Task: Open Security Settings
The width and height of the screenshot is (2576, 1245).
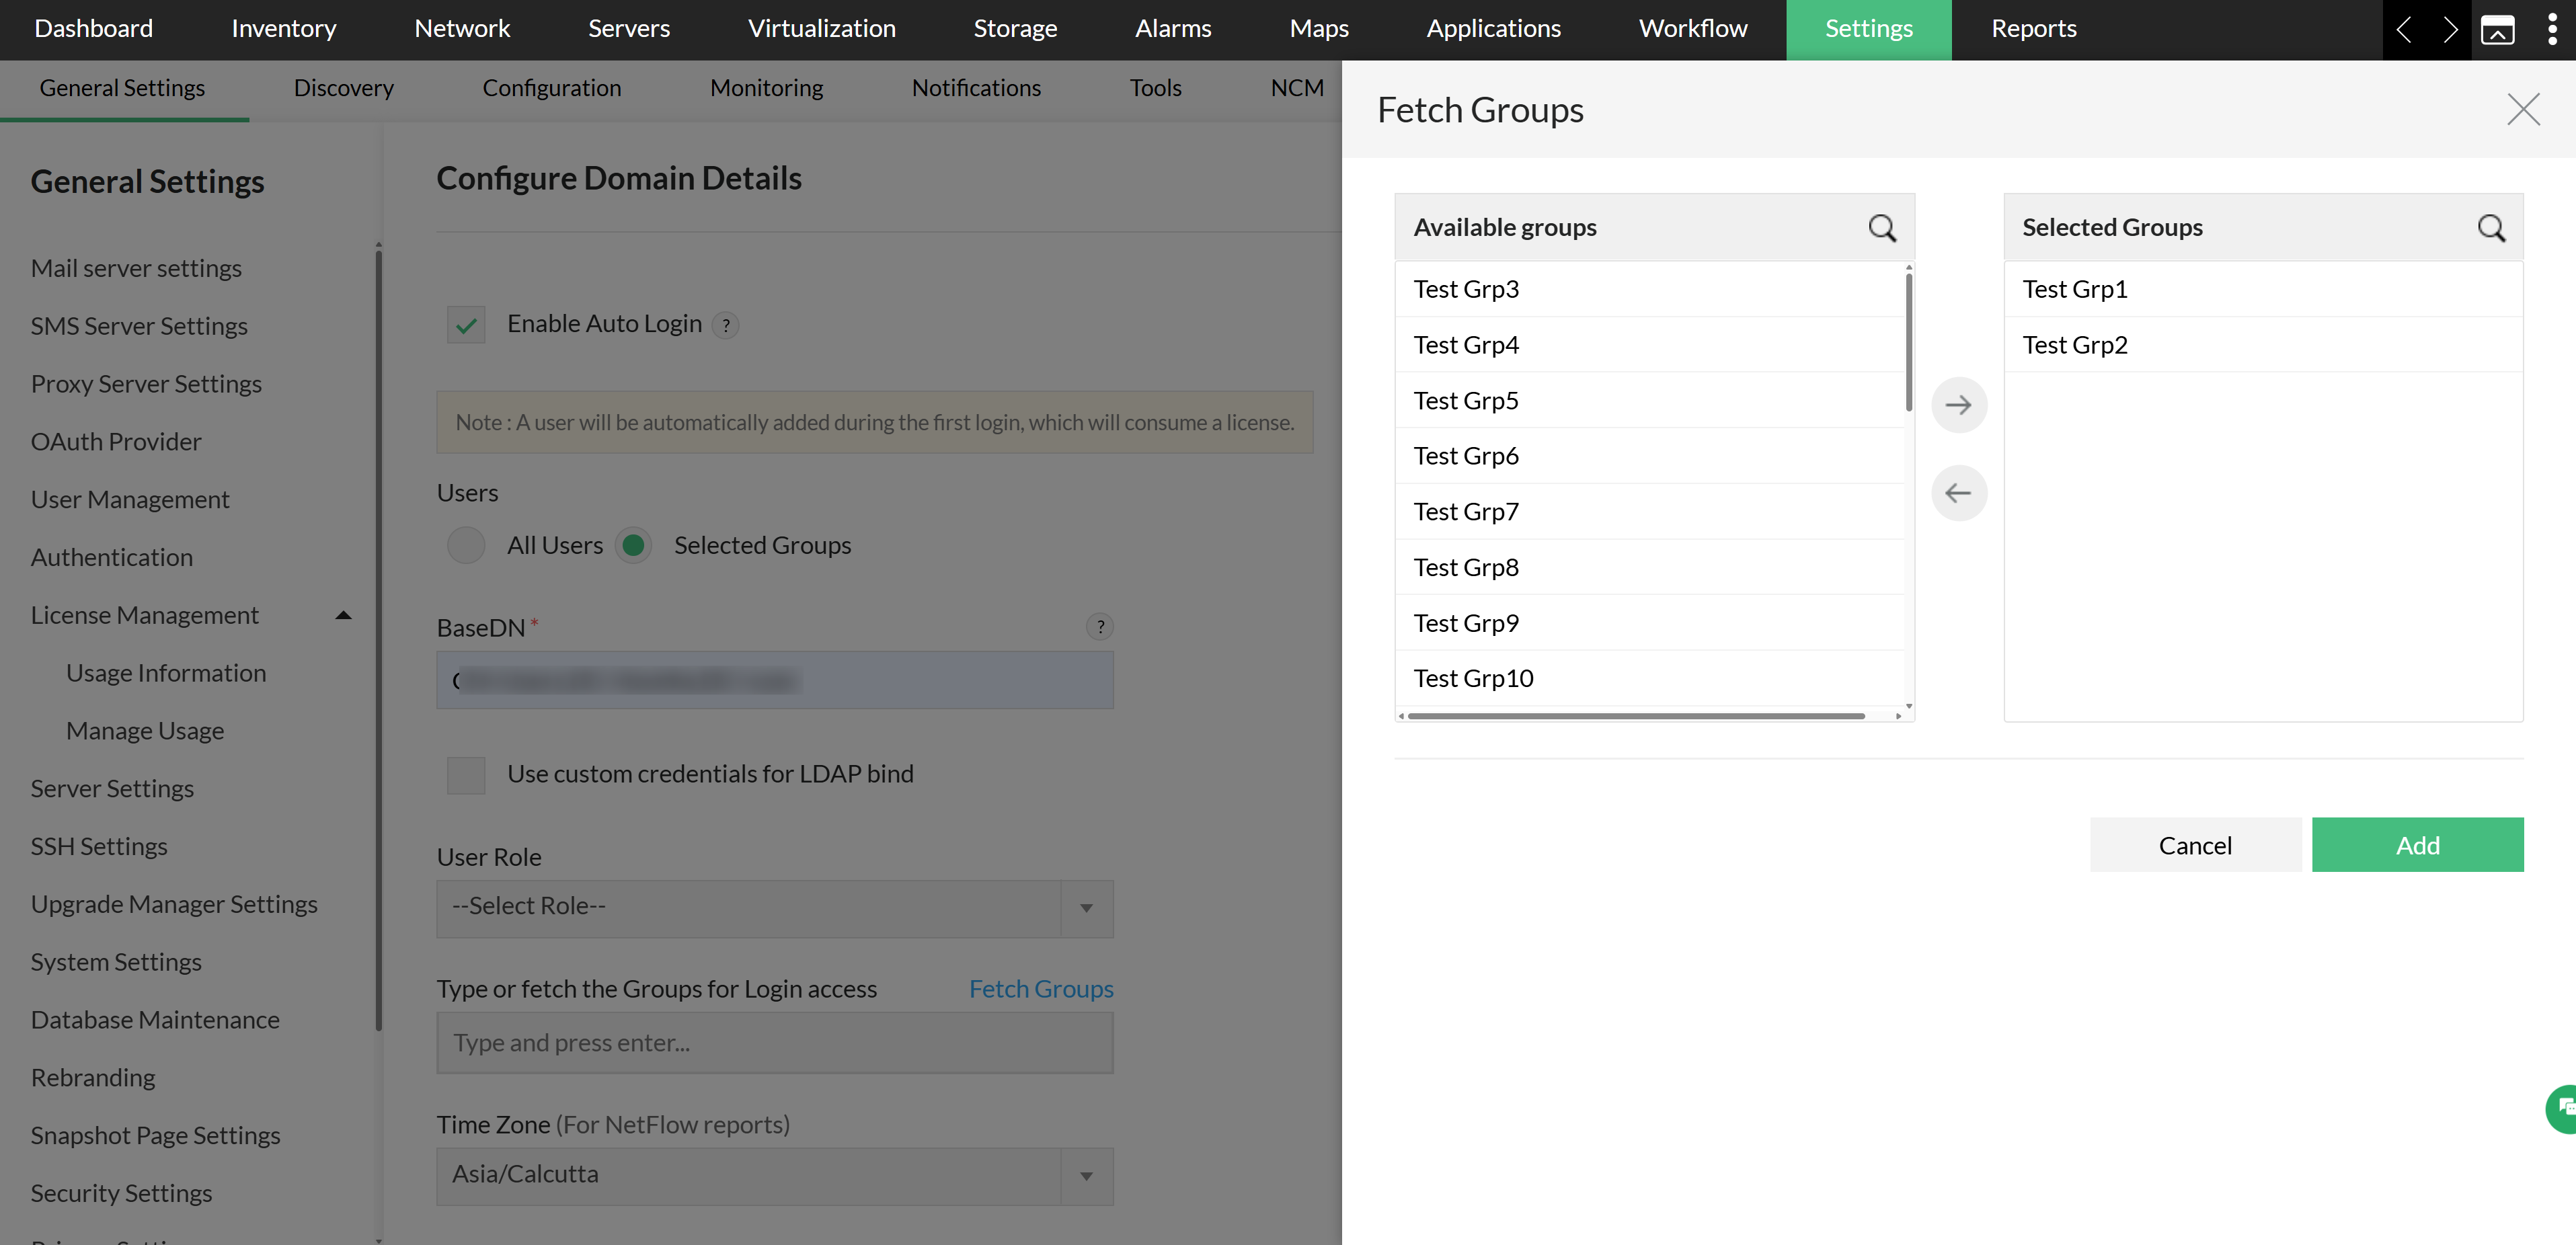Action: 121,1193
